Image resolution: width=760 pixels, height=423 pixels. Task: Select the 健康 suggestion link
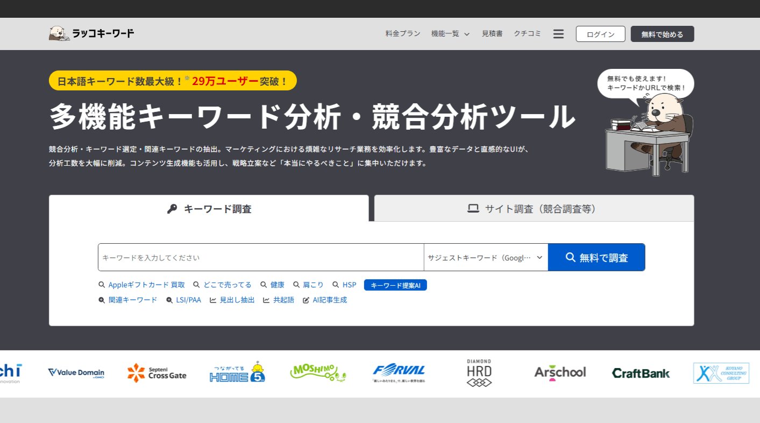coord(277,285)
